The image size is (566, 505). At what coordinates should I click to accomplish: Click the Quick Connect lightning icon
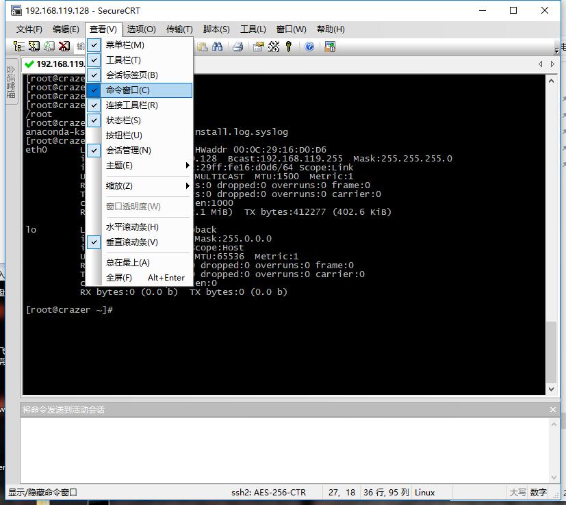pos(34,47)
